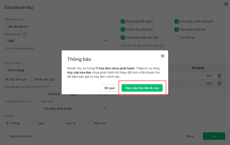The width and height of the screenshot is (230, 145).
Task: Delete the second quantity row with trash icon
Action: (x=220, y=83)
